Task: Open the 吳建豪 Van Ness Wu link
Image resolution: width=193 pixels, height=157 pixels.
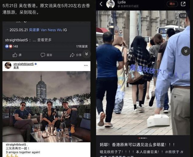Action: (x=45, y=30)
